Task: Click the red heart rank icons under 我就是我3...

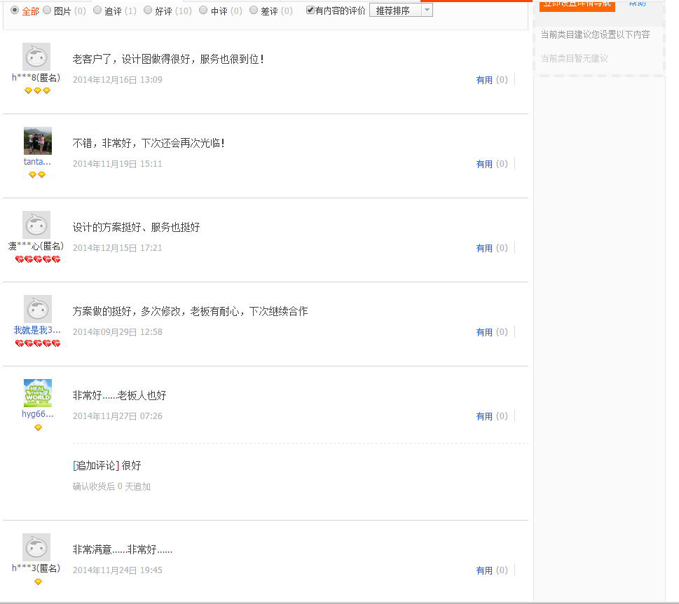Action: click(x=38, y=343)
